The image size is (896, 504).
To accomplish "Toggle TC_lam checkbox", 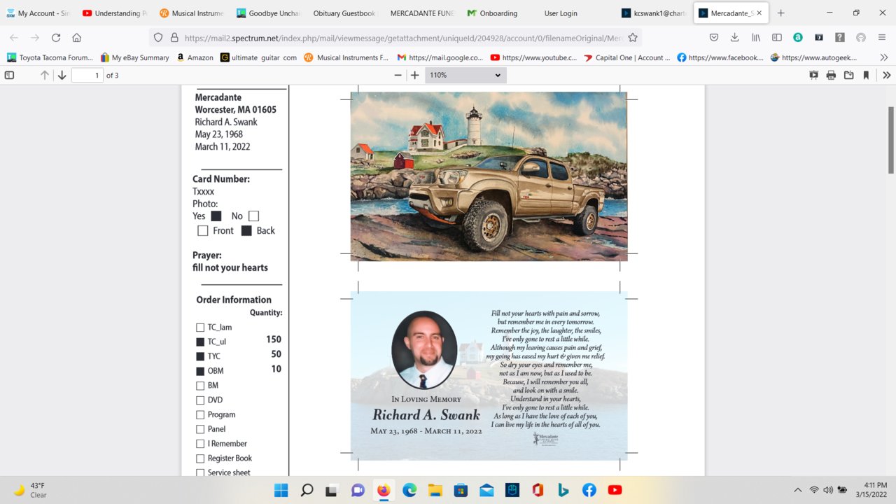I will [x=200, y=328].
